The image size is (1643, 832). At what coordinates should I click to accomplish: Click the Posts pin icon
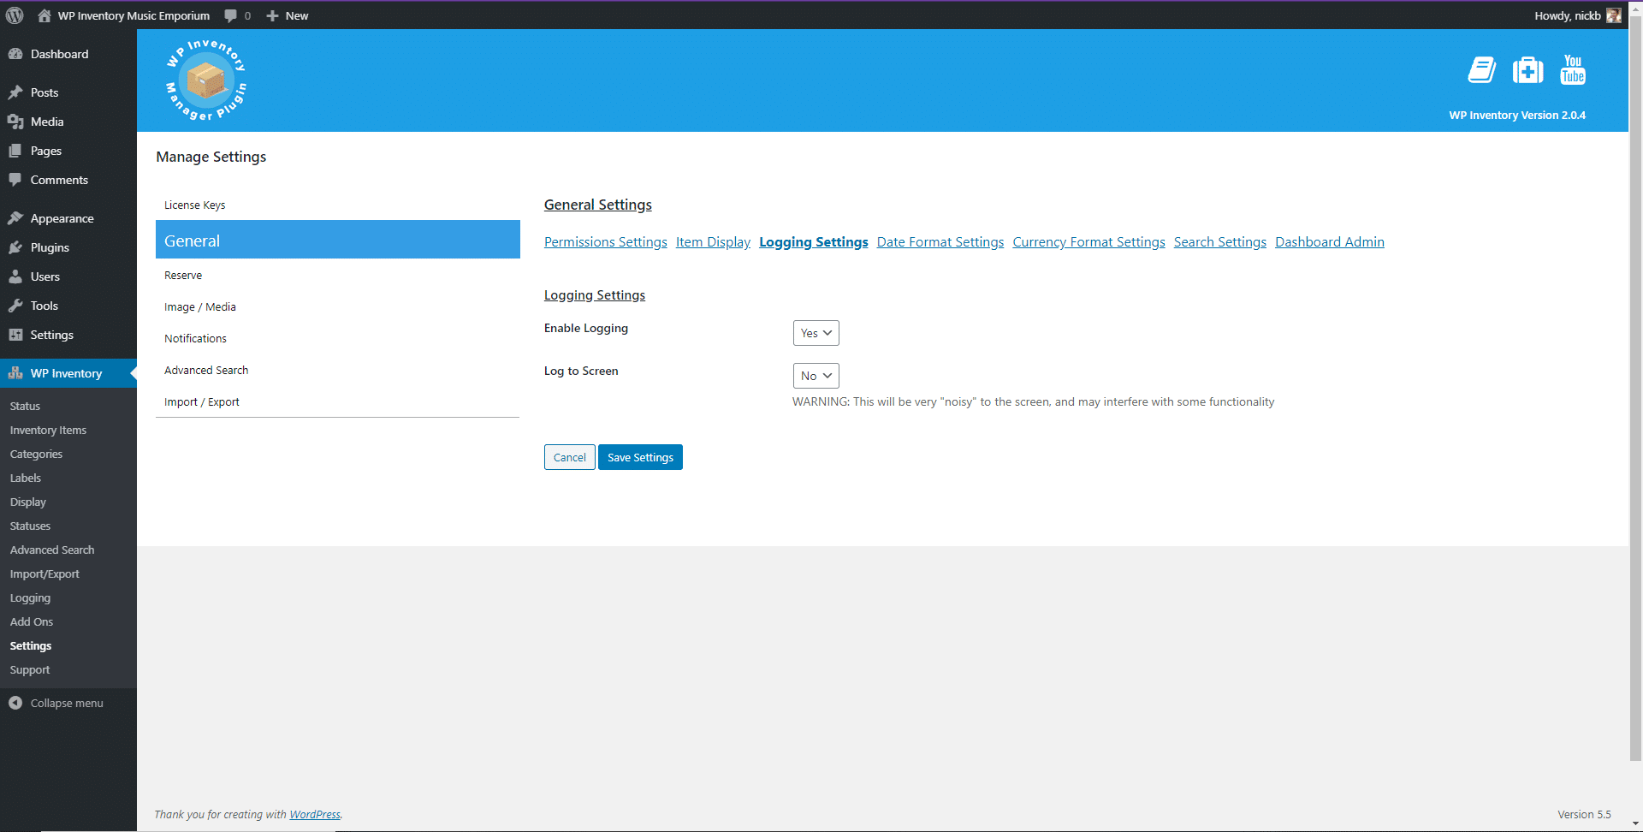coord(15,92)
